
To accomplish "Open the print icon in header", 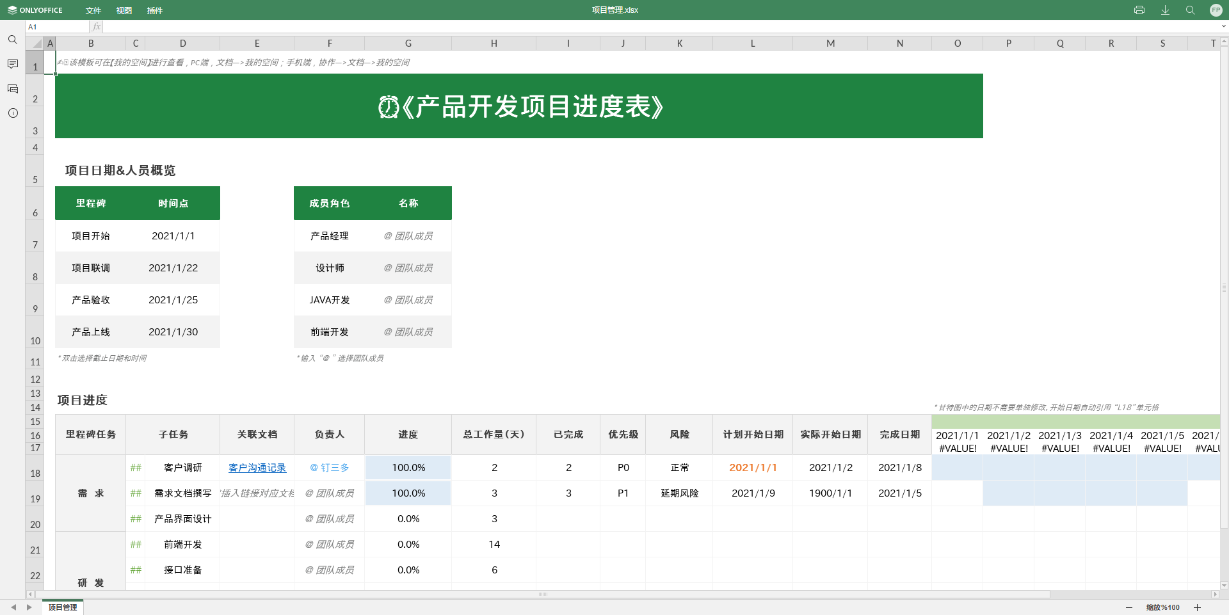I will (1139, 10).
